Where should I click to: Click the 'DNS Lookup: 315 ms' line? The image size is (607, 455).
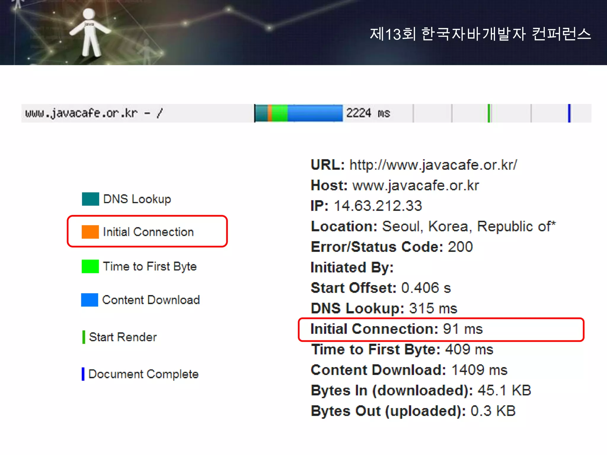pos(384,308)
